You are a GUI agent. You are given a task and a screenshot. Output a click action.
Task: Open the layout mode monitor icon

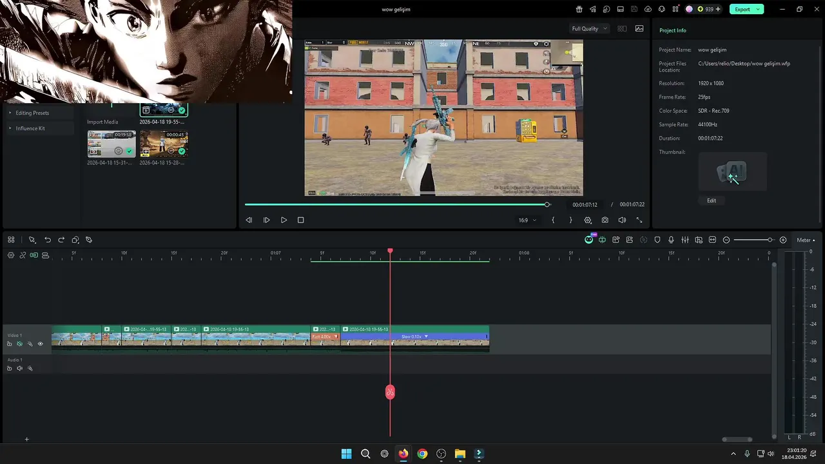click(620, 9)
